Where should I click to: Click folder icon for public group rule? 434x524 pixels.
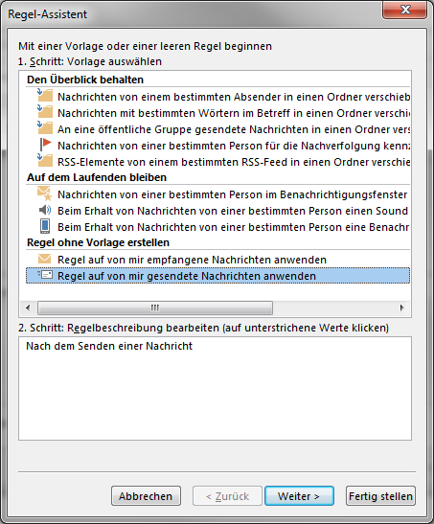(x=45, y=128)
